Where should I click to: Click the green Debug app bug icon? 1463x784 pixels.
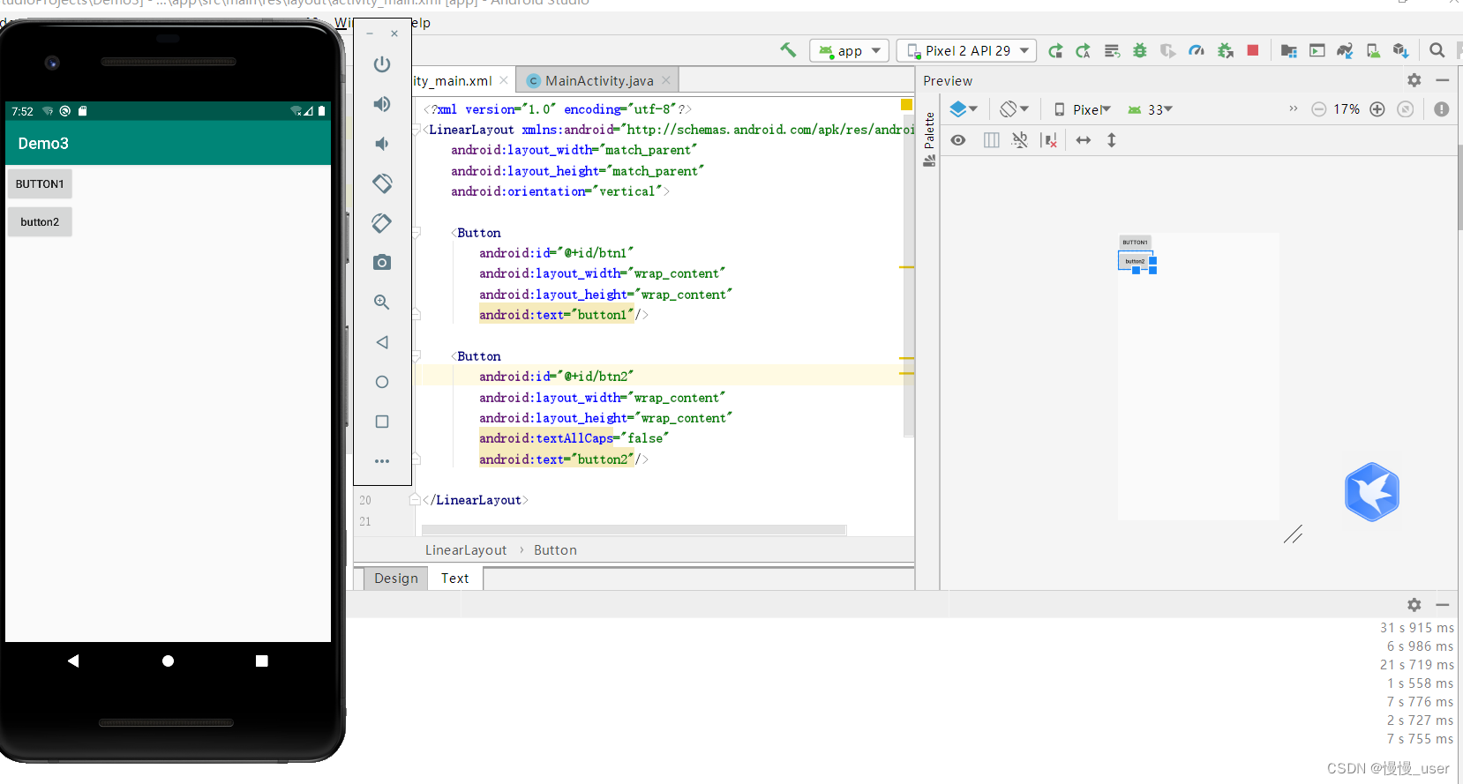(1140, 51)
